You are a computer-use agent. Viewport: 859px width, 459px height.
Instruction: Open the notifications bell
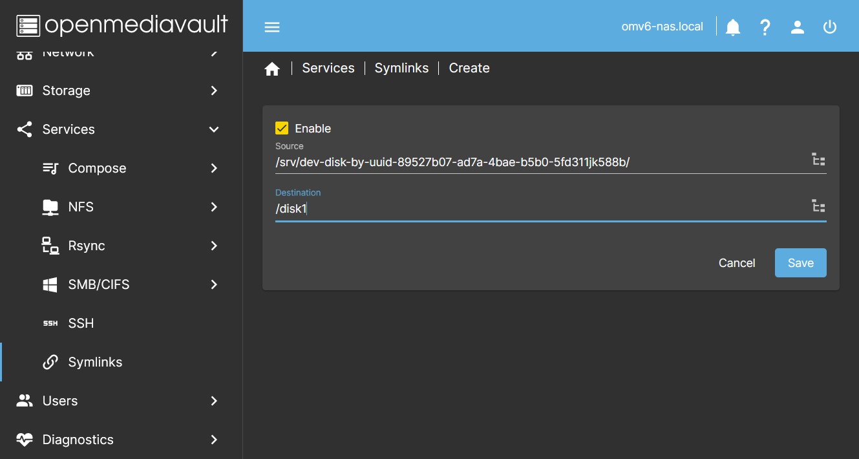[x=733, y=27]
